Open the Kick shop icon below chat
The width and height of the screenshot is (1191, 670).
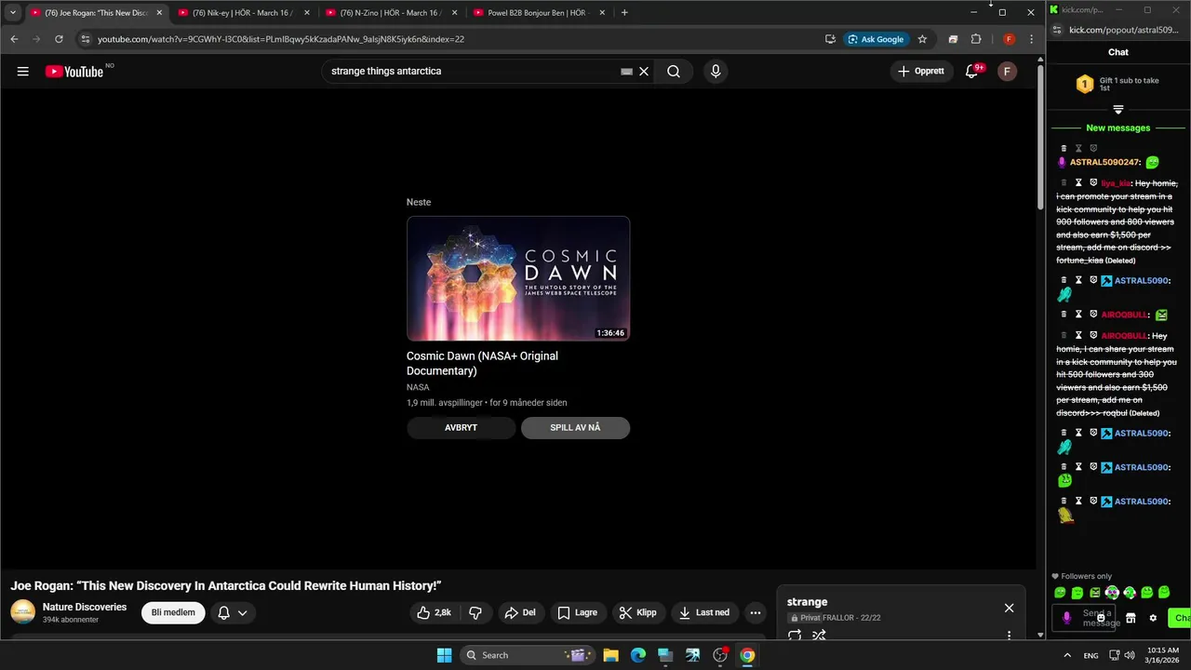tap(1131, 618)
